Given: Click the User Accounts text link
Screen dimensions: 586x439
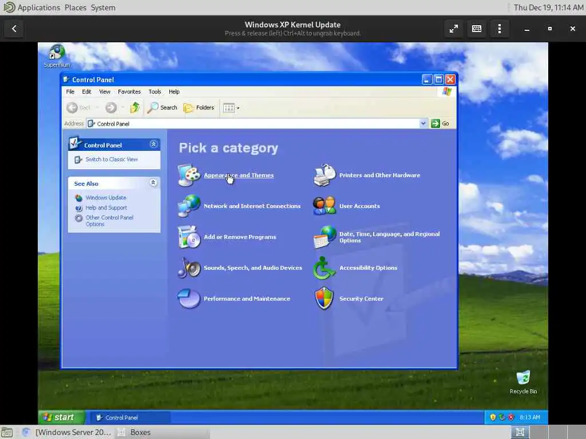Looking at the screenshot, I should pos(359,206).
